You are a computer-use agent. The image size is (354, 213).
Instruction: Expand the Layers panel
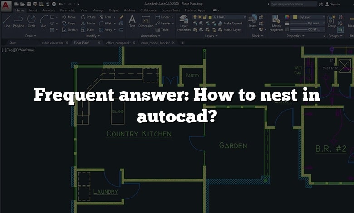(211, 36)
